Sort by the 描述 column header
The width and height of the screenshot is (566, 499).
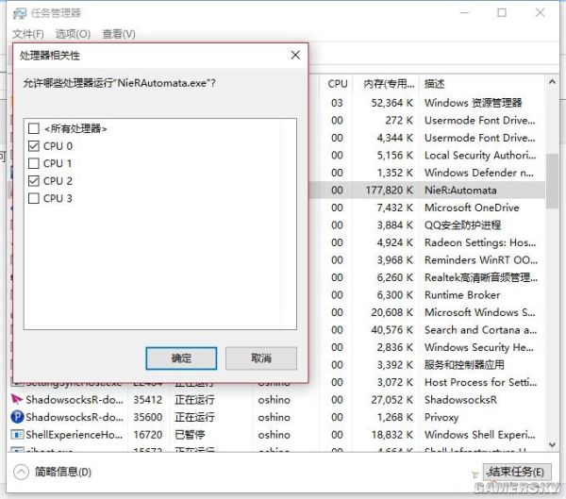435,84
